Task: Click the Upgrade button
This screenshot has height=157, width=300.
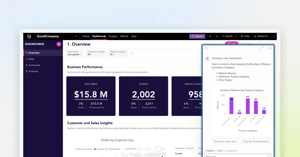Action: point(197,36)
